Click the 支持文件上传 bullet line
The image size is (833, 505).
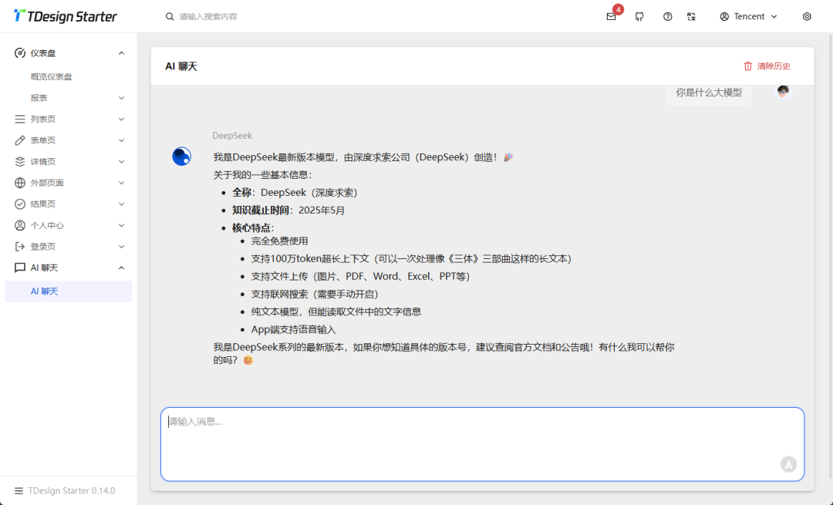[361, 277]
